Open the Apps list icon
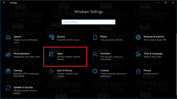 click(51, 54)
